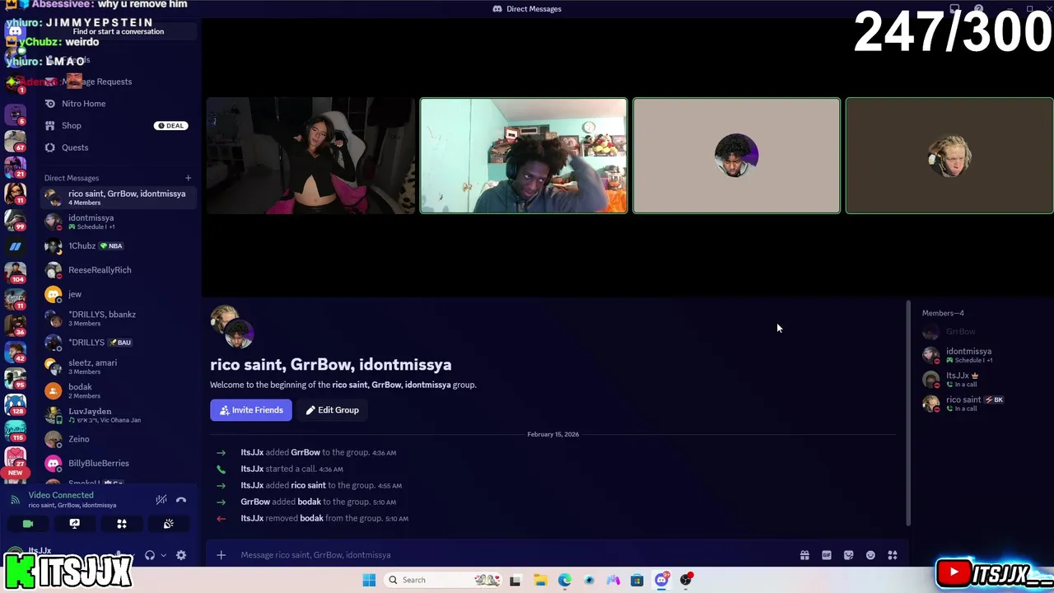Open DM with Zeino
This screenshot has height=593, width=1054.
tap(118, 439)
